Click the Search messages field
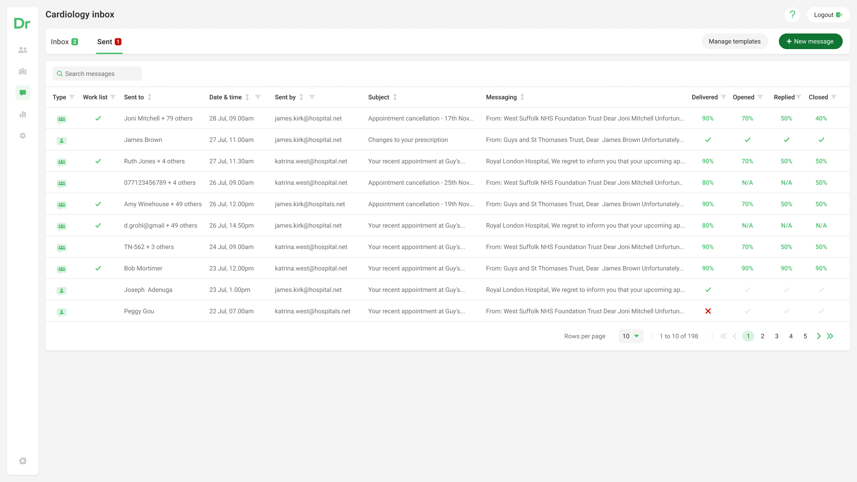 [x=97, y=74]
